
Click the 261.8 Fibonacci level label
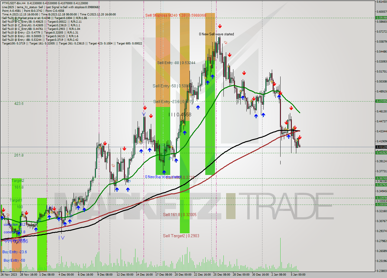[19, 155]
